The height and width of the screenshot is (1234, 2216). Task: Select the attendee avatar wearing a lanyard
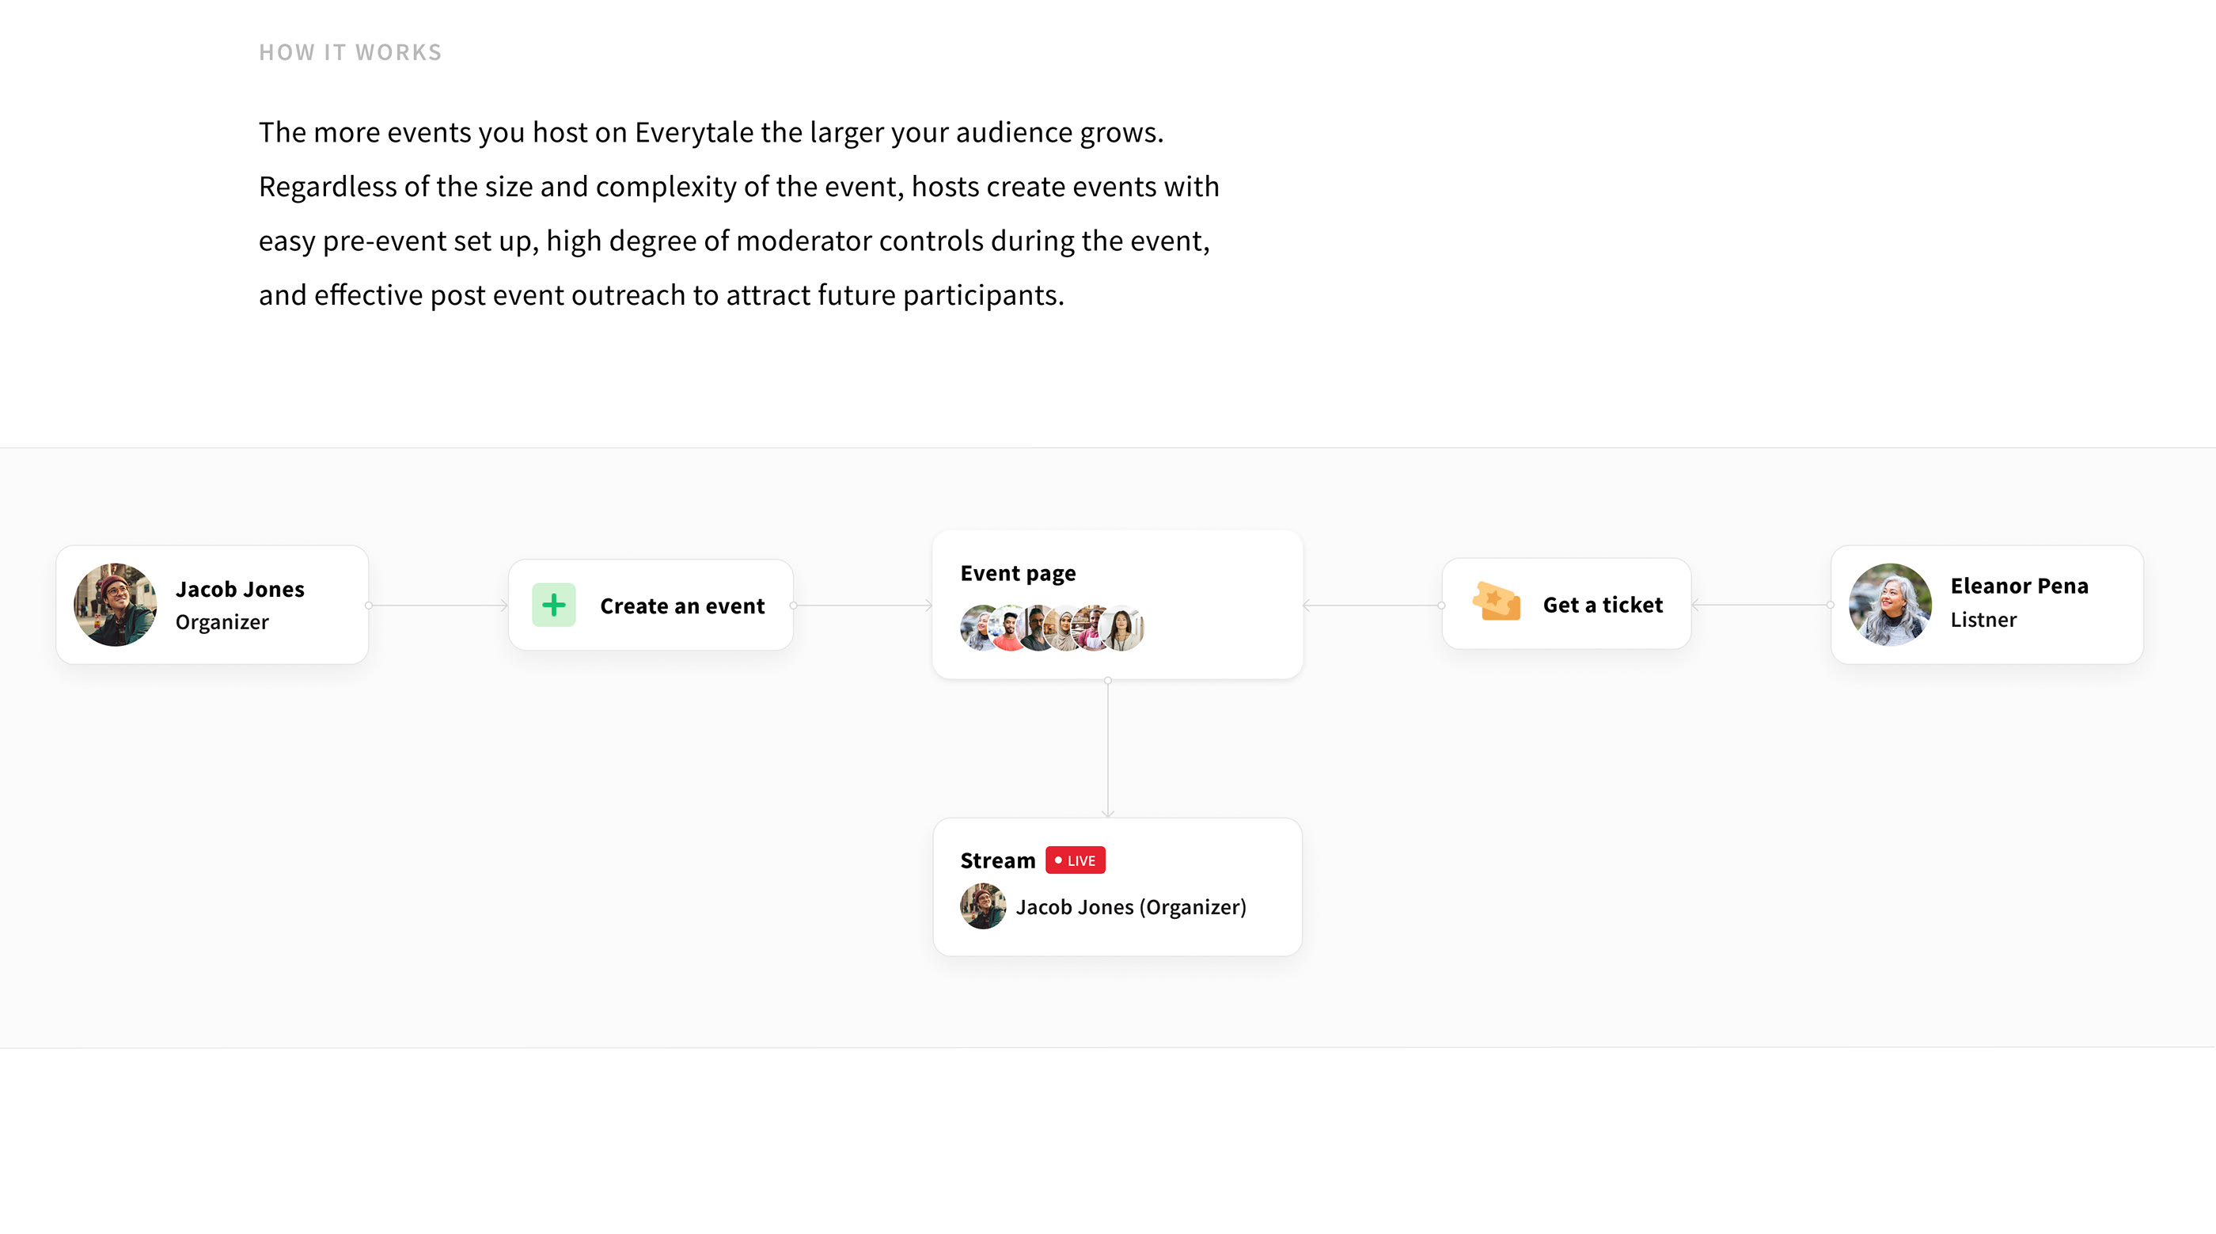(1121, 628)
